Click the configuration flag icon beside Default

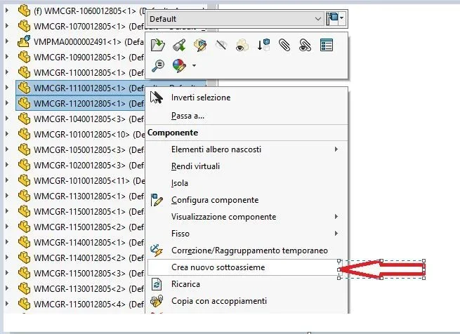click(336, 19)
